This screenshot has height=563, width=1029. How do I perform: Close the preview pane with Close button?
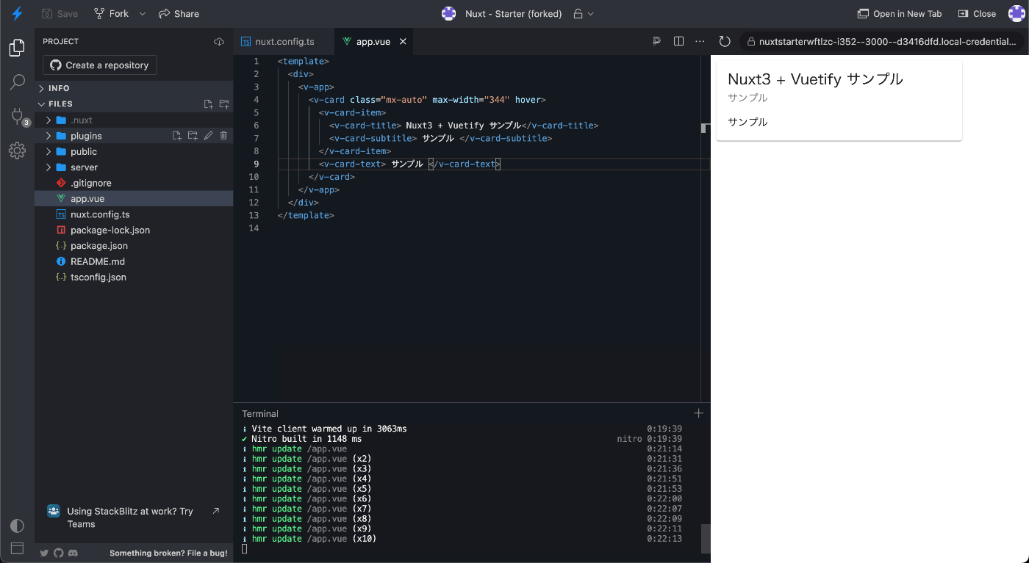pos(977,13)
